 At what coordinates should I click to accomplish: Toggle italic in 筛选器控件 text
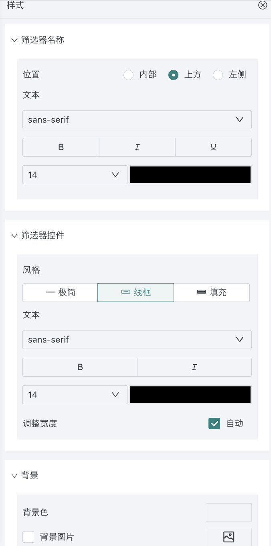coord(194,367)
